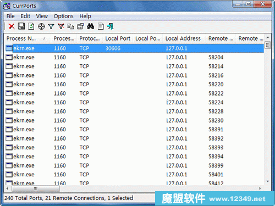Open Find with the binoculars icon

(90, 26)
